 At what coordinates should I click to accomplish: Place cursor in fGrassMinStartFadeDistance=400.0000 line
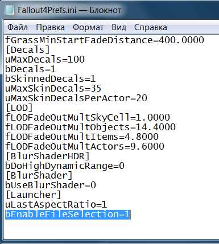[x=105, y=40]
